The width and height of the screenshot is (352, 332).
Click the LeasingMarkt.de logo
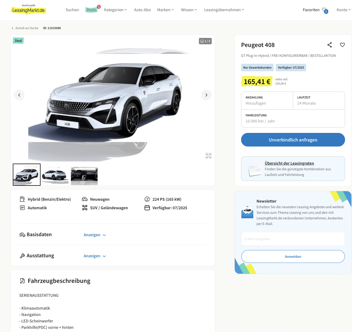[28, 9]
